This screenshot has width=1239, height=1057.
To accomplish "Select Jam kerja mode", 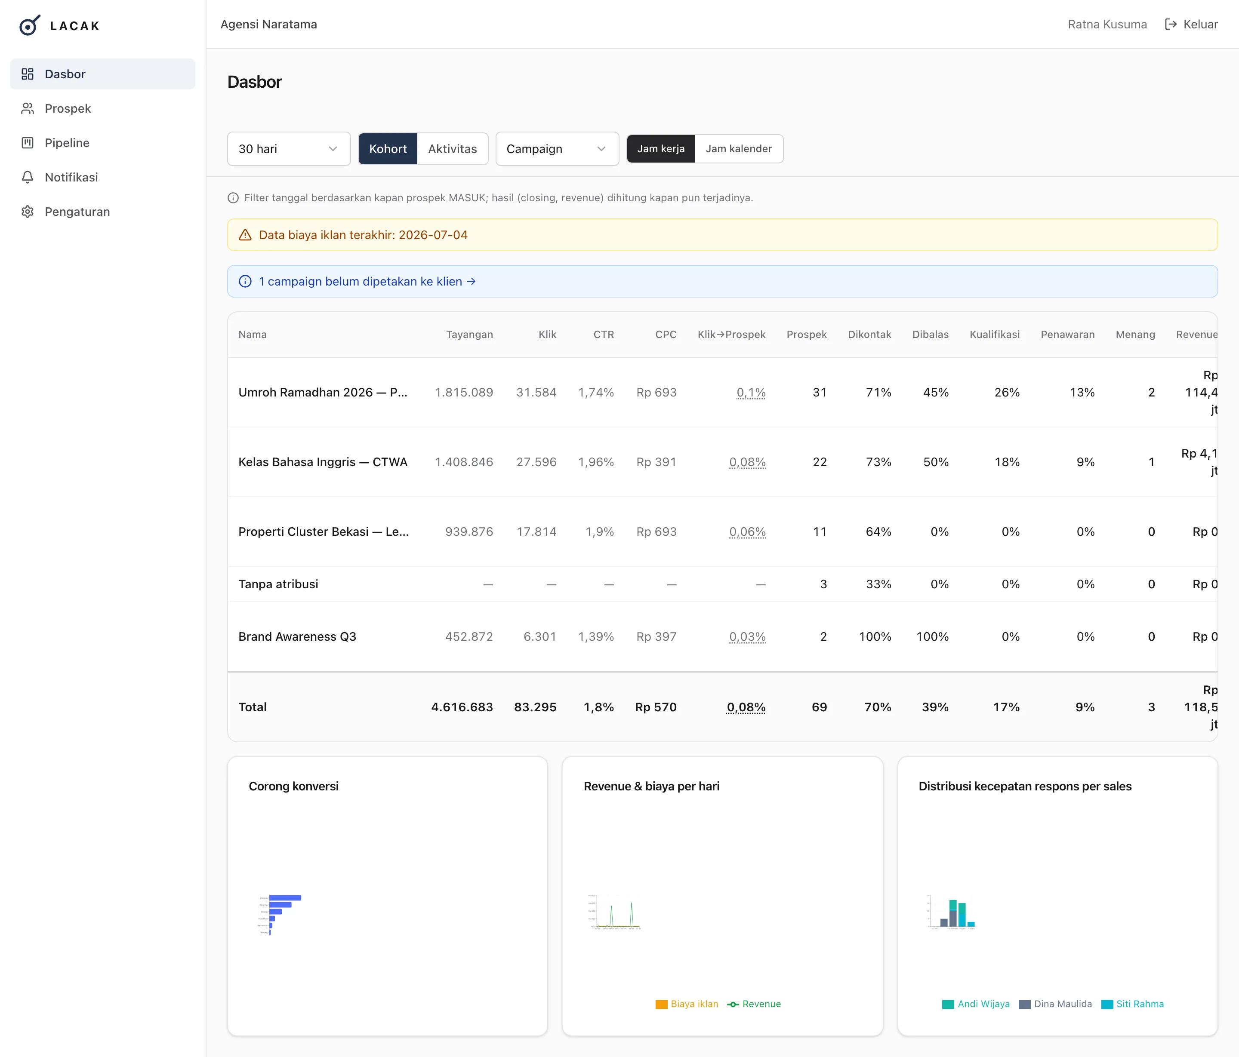I will click(661, 149).
